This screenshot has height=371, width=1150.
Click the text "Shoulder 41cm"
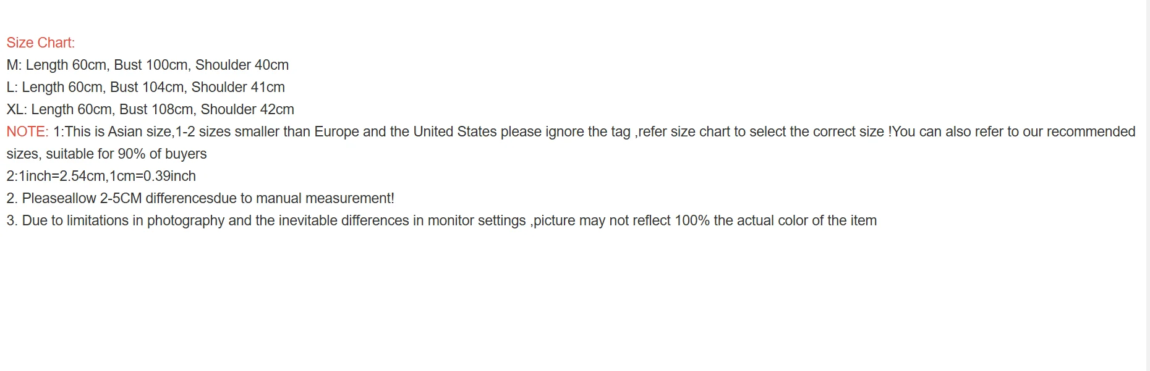pos(238,87)
